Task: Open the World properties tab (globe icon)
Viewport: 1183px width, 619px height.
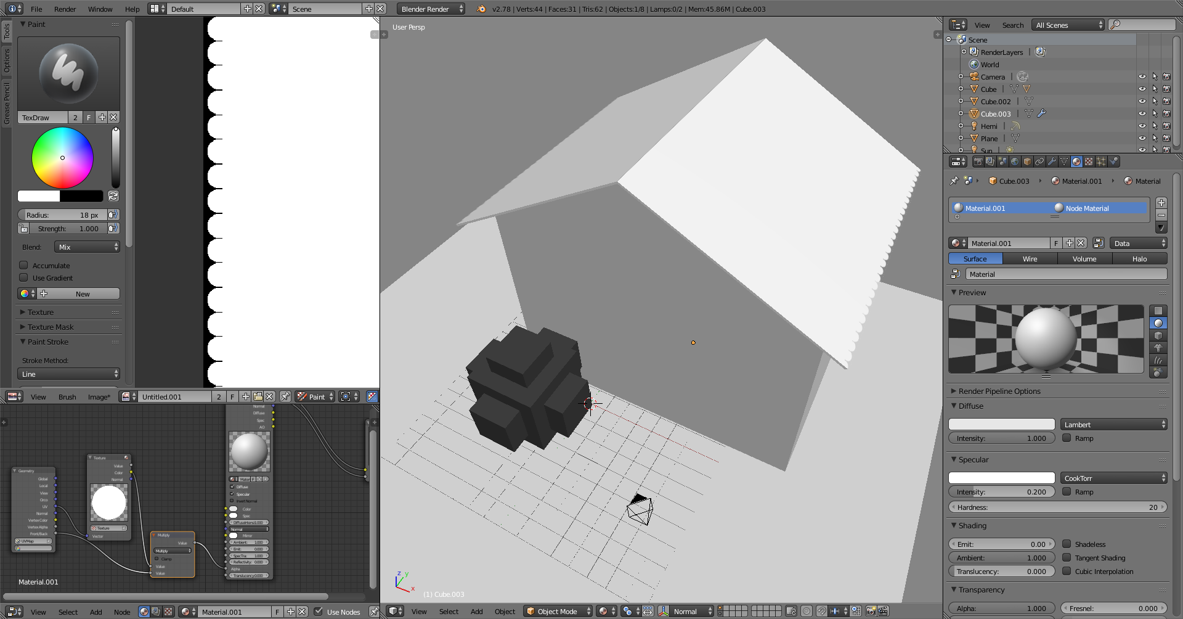Action: click(x=1015, y=162)
